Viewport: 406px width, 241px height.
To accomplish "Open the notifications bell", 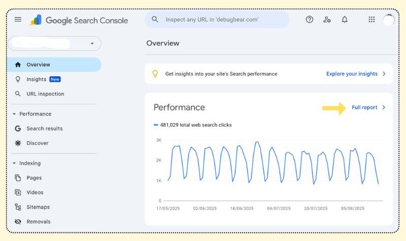I will [345, 19].
